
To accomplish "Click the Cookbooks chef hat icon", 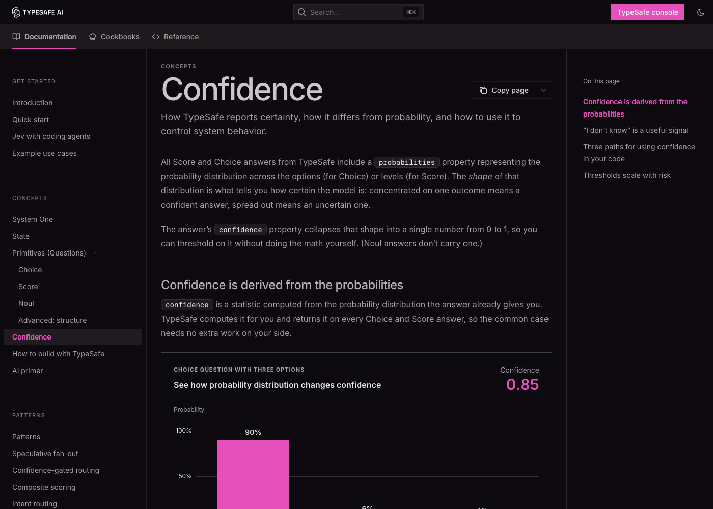I will coord(93,37).
